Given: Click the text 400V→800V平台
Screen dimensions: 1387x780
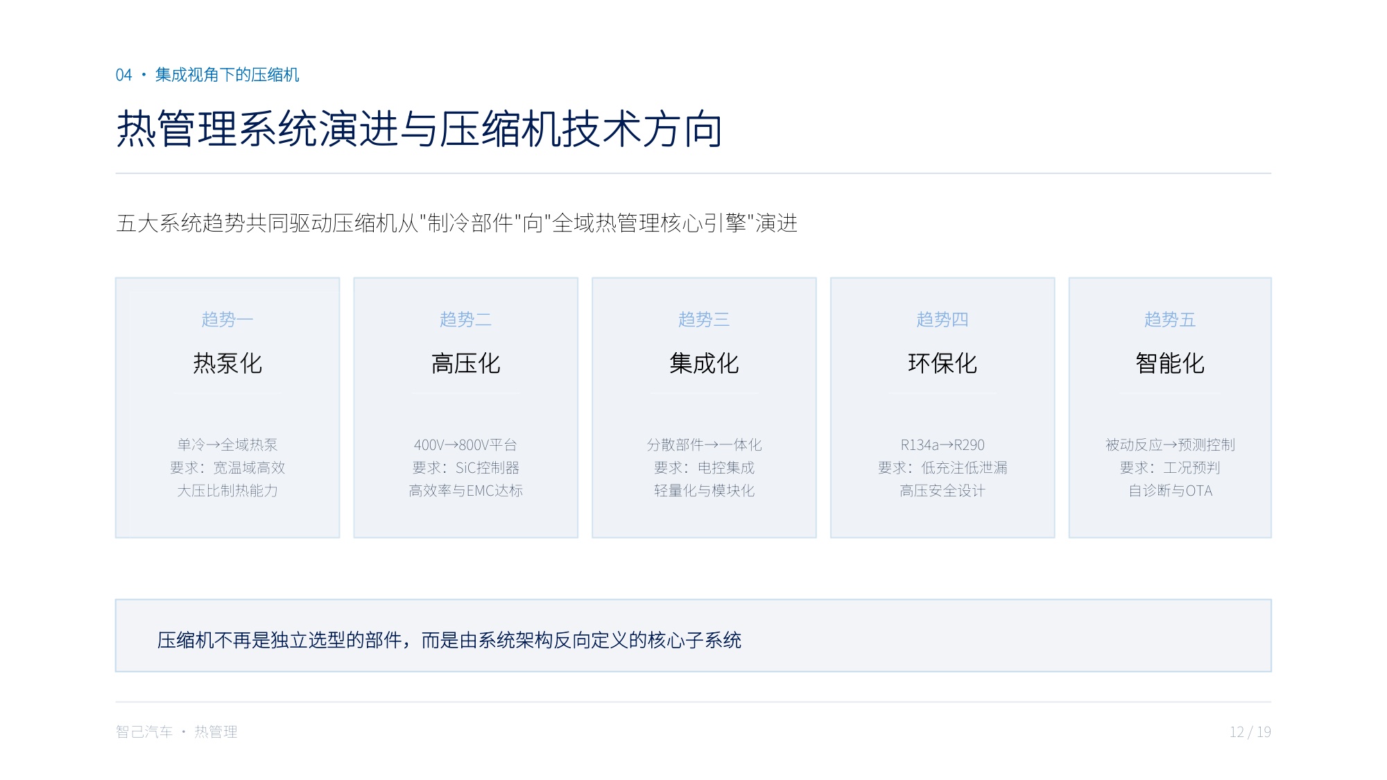Looking at the screenshot, I should click(x=466, y=444).
